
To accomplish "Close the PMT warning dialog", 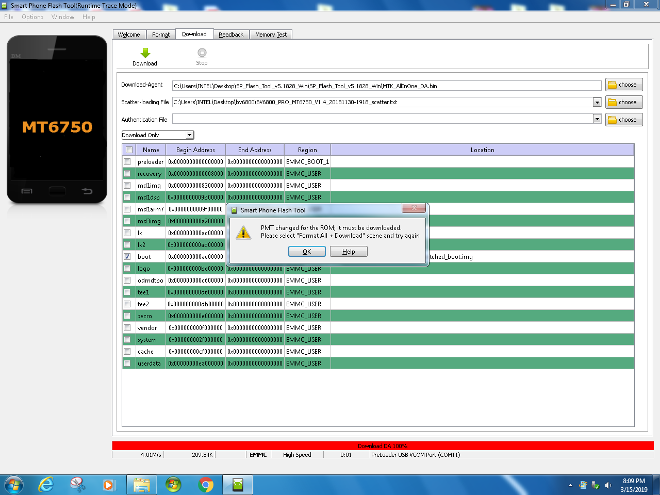I will (414, 208).
